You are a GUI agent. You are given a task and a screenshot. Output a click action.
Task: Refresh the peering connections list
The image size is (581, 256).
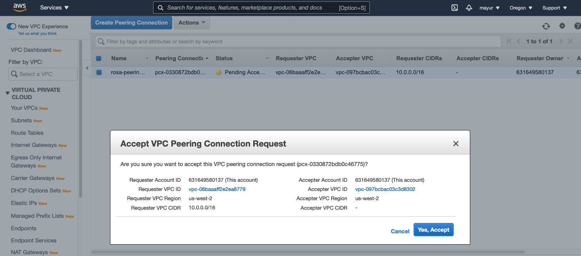click(546, 26)
